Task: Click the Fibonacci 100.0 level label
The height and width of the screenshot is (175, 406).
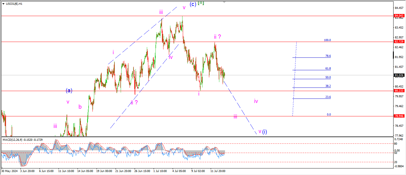Action: 327,40
